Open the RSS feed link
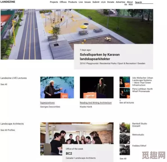The width and height of the screenshot is (167, 162). [131, 5]
